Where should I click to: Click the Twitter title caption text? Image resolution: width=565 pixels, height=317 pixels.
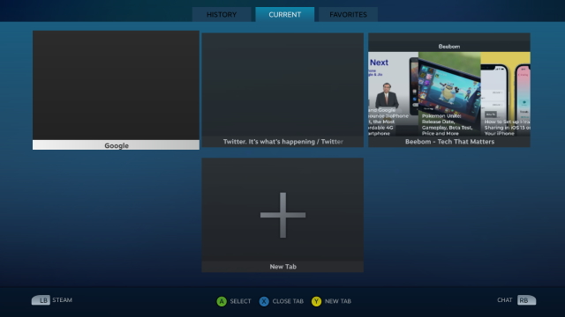(282, 142)
